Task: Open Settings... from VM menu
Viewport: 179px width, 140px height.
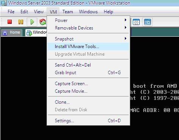Action: coord(89,121)
